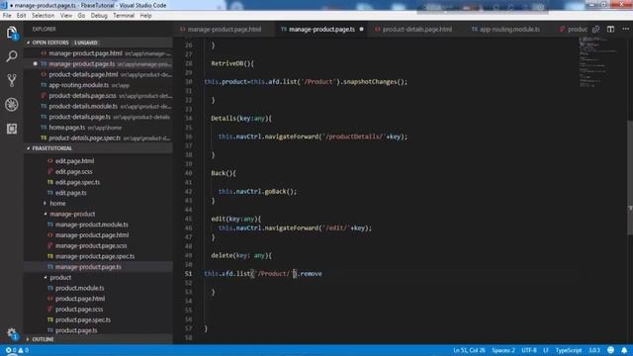Open app-routing.module.ts in Open Editors
The width and height of the screenshot is (633, 356).
99,85
